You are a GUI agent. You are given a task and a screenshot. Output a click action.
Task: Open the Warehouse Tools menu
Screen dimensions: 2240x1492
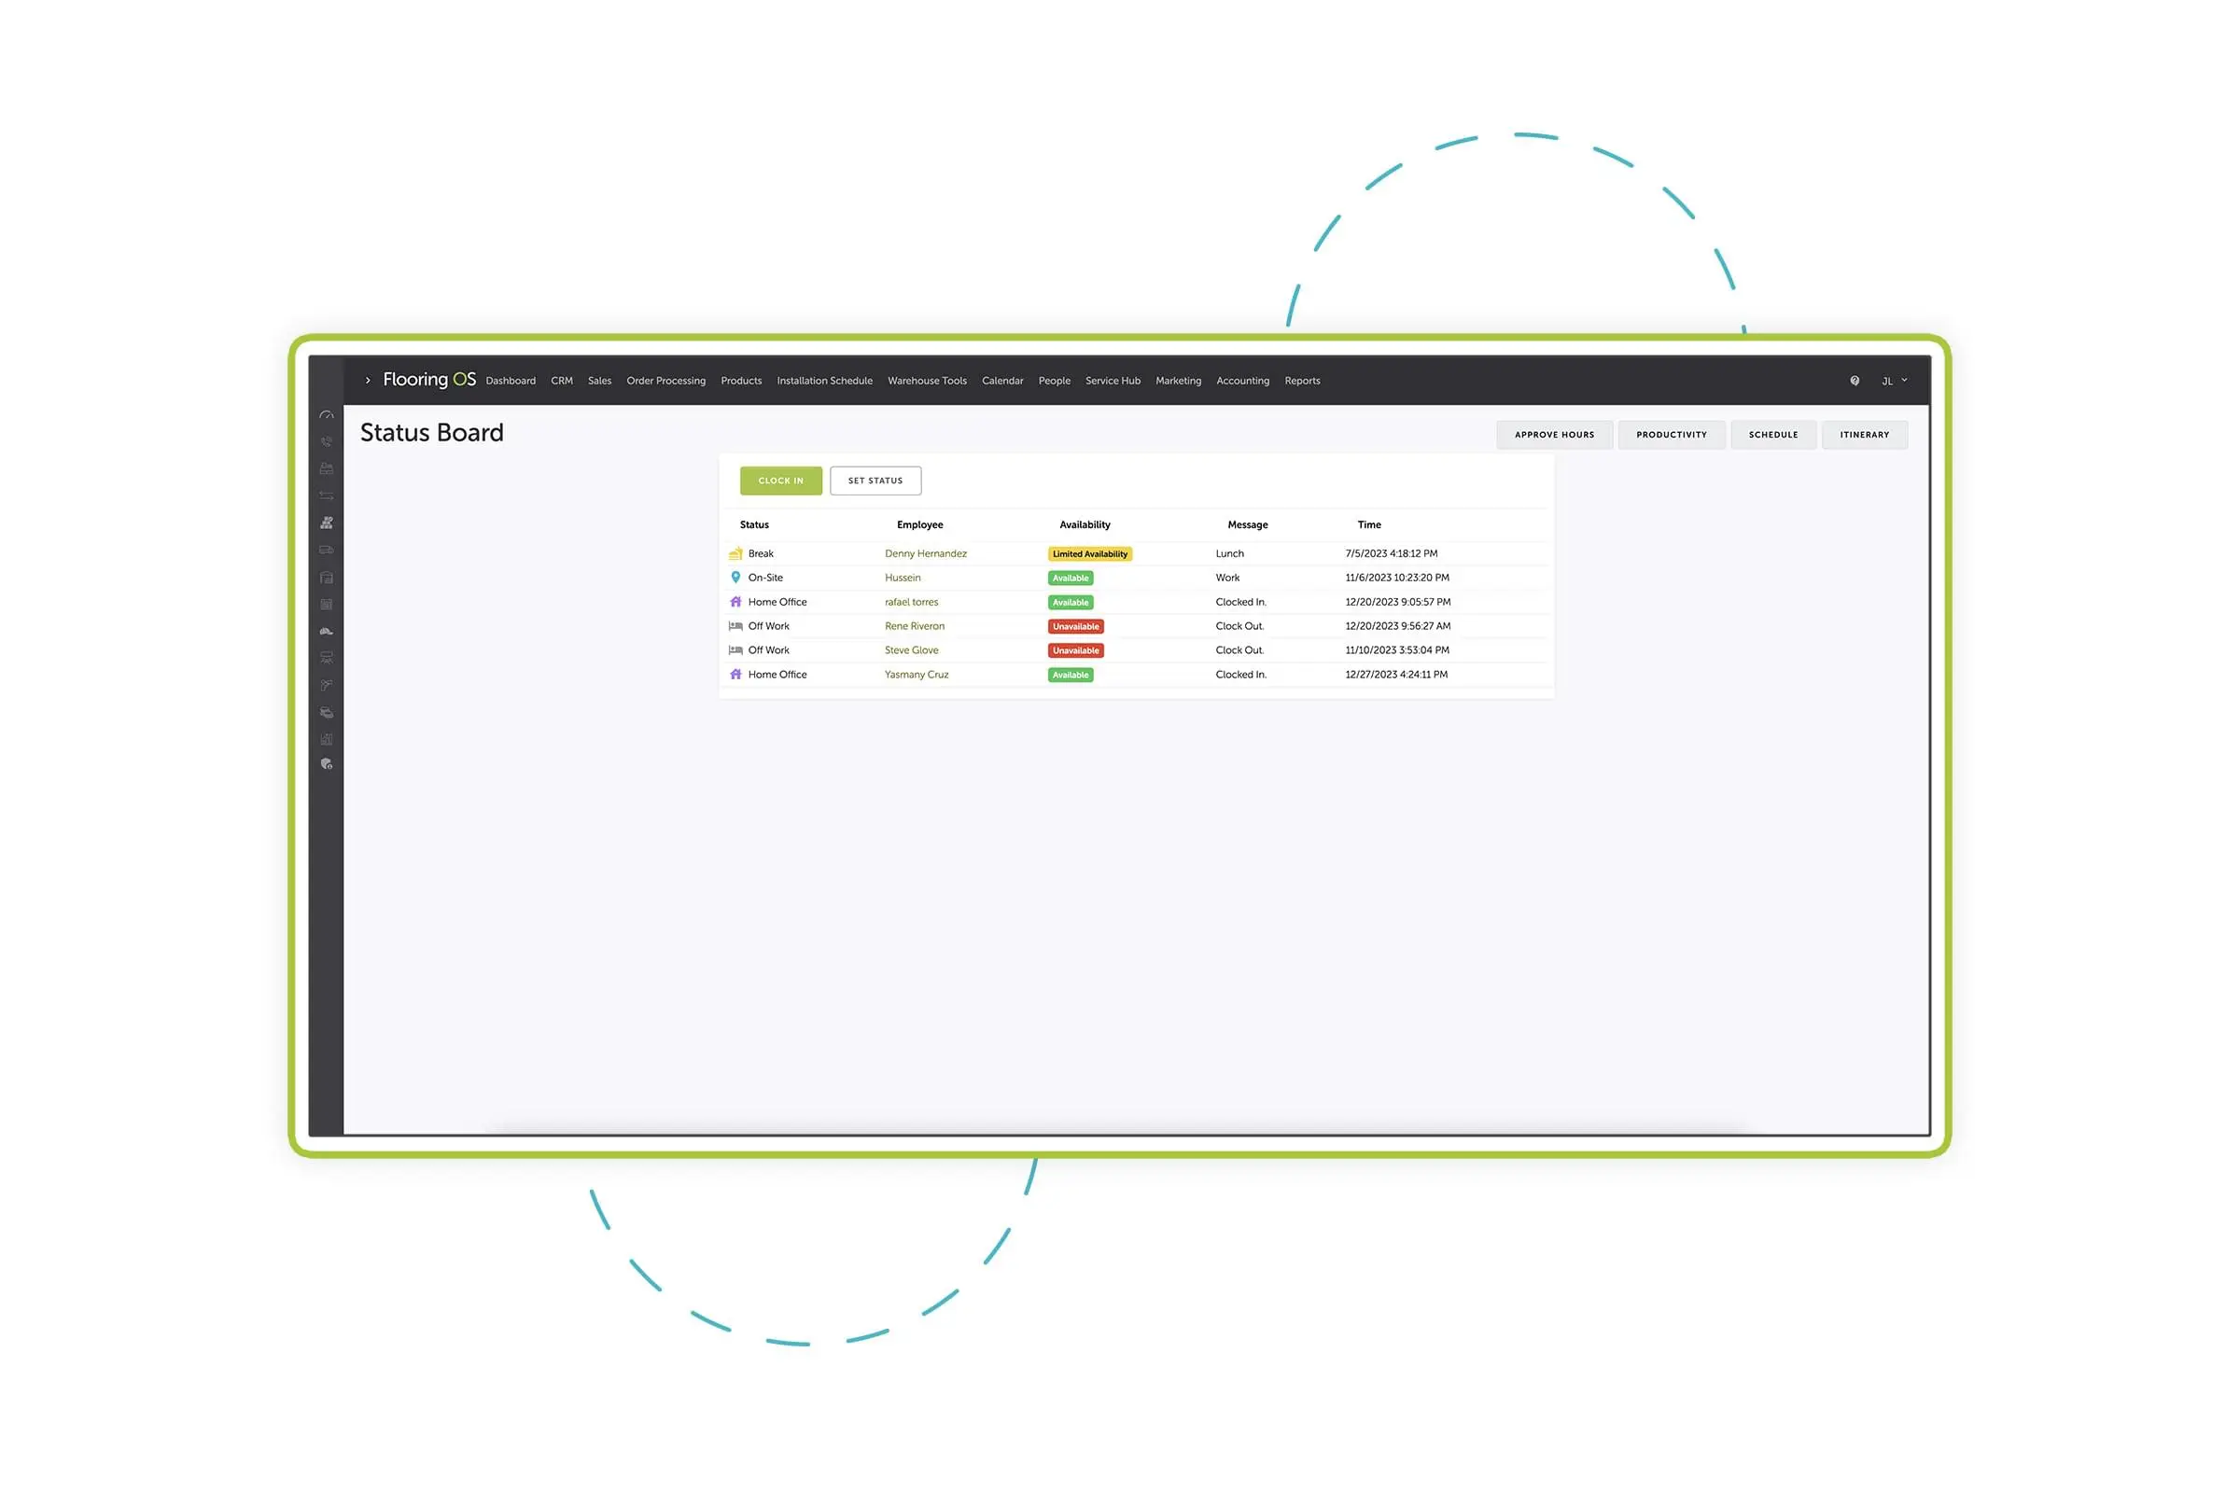tap(926, 380)
